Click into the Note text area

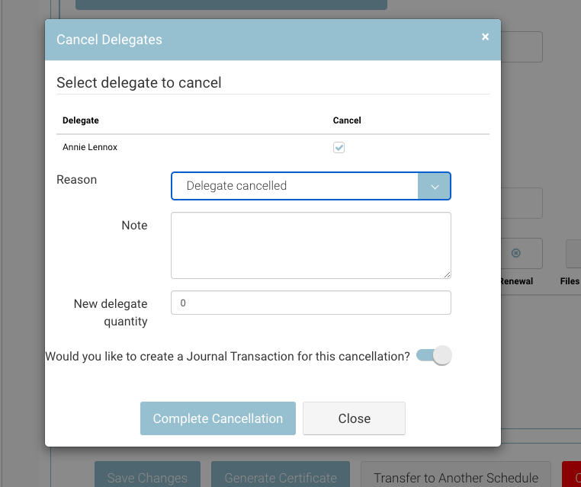311,245
